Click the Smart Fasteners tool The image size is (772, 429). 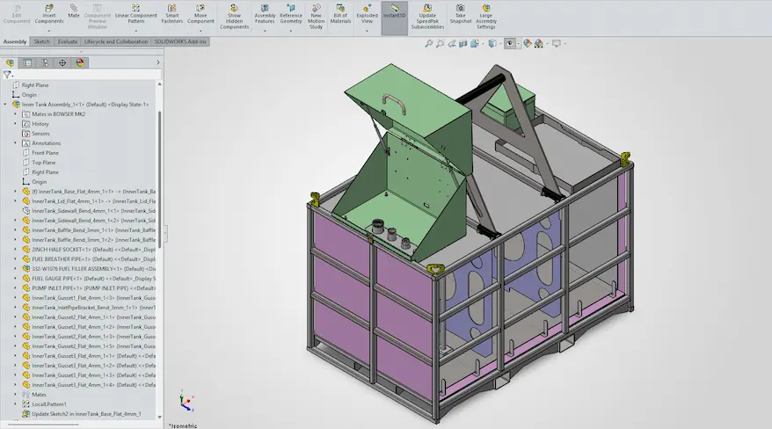[171, 14]
